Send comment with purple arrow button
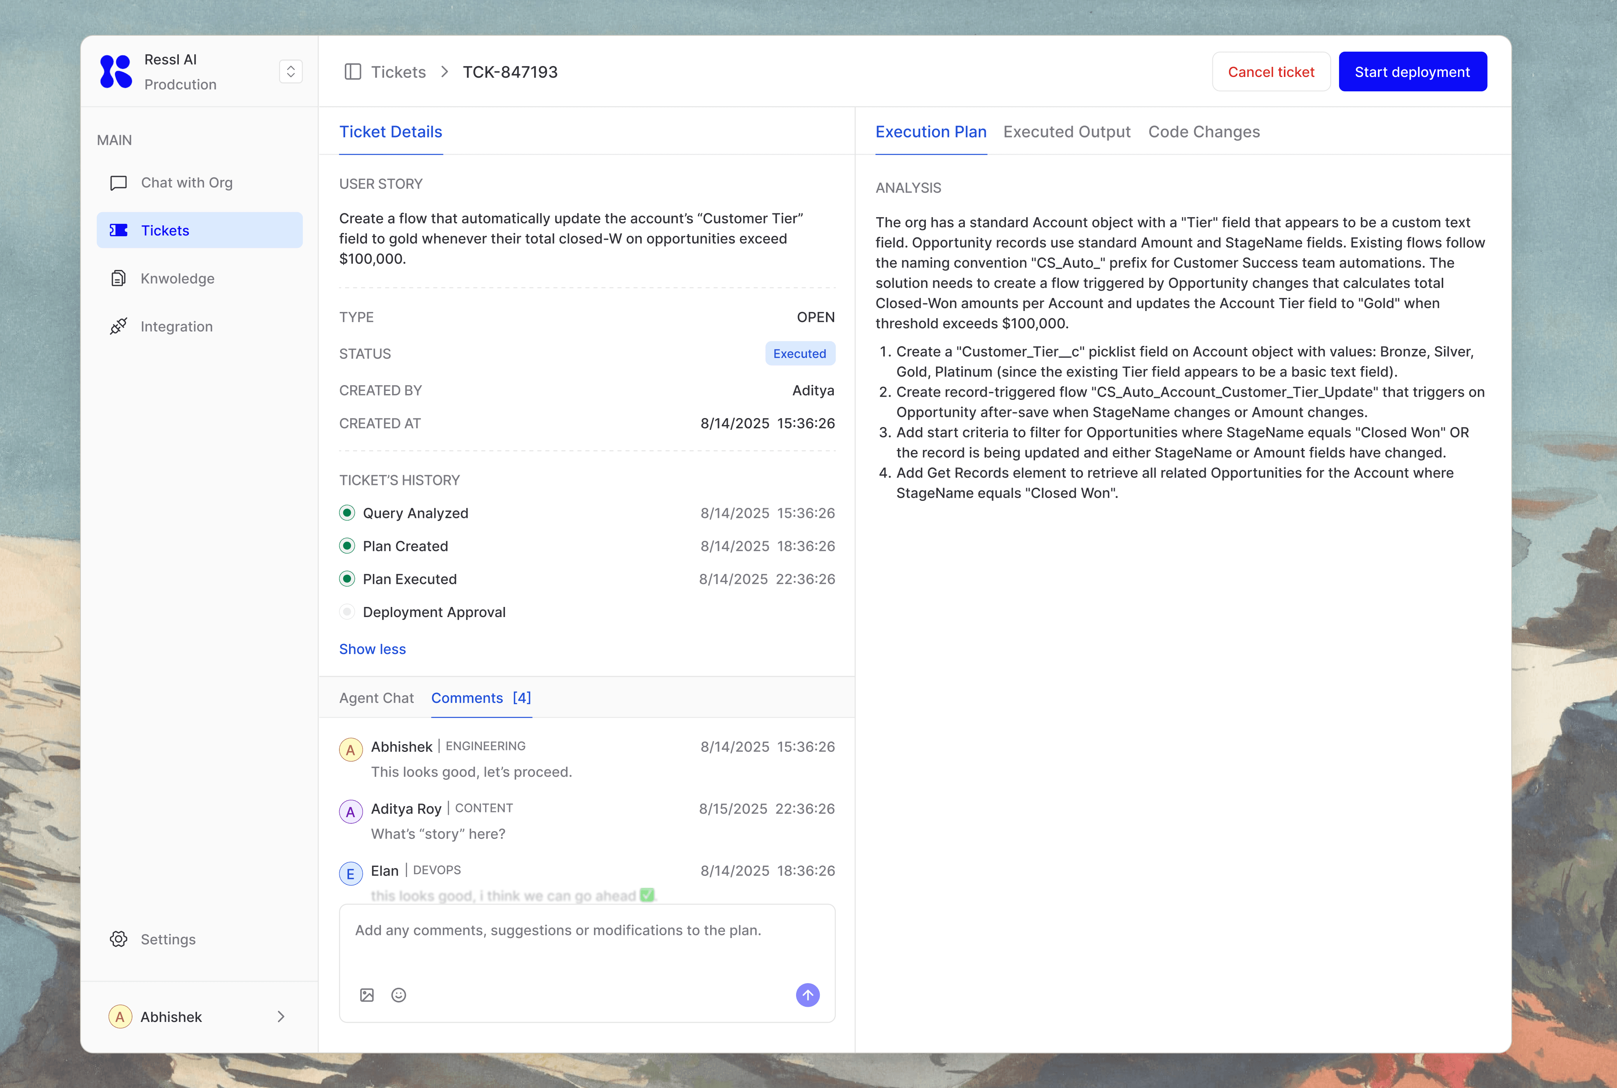Screen dimensions: 1617x1088 click(x=807, y=995)
